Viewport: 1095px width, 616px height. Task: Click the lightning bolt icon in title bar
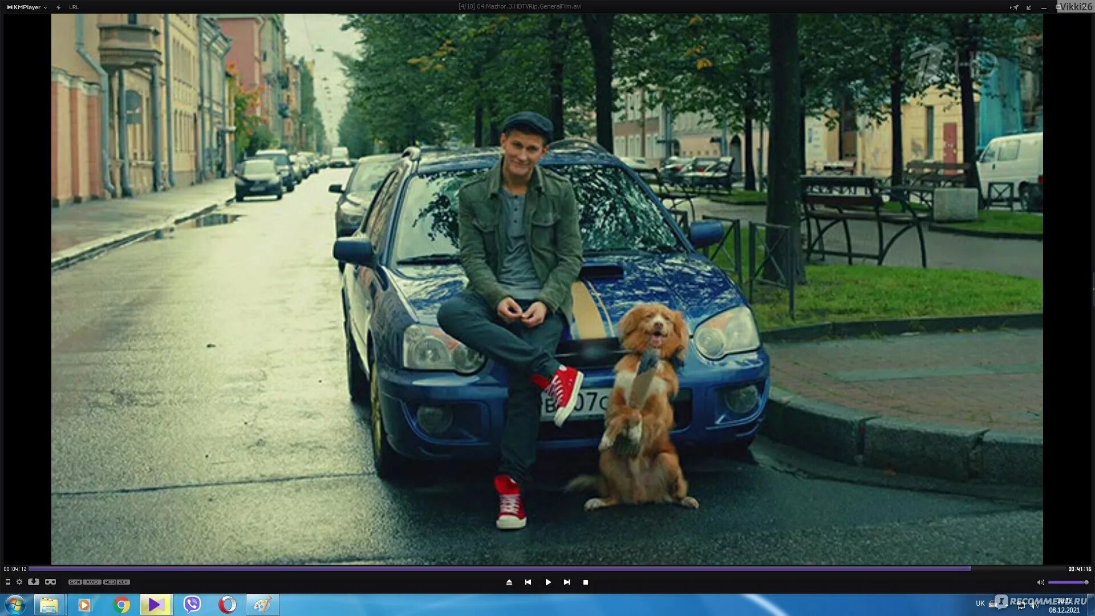point(59,7)
